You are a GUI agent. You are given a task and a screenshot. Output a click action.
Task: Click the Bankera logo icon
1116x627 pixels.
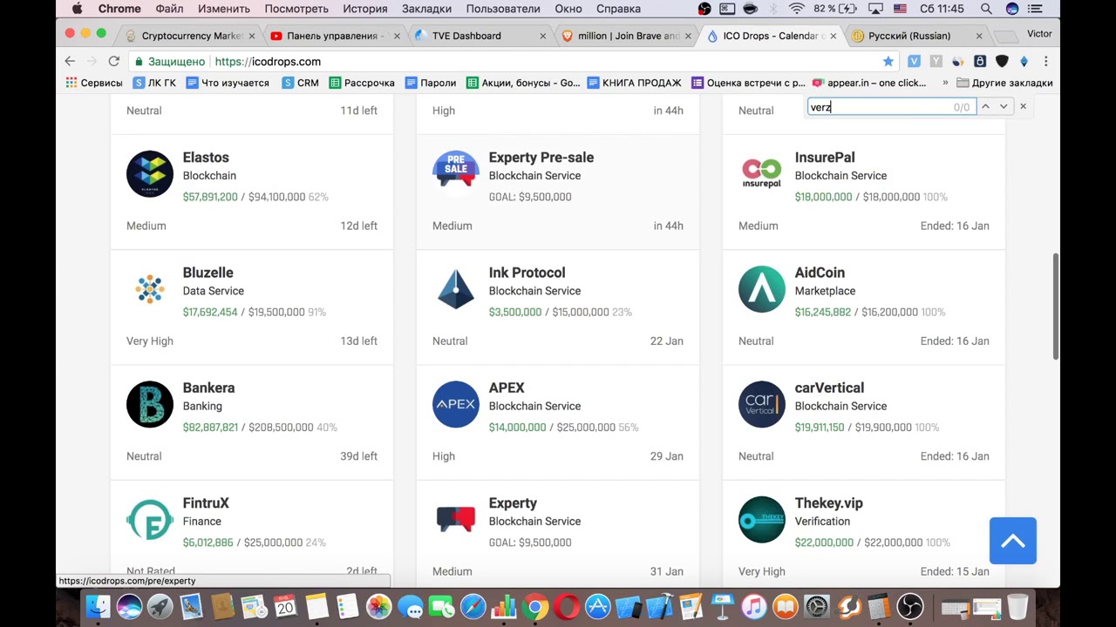tap(150, 404)
